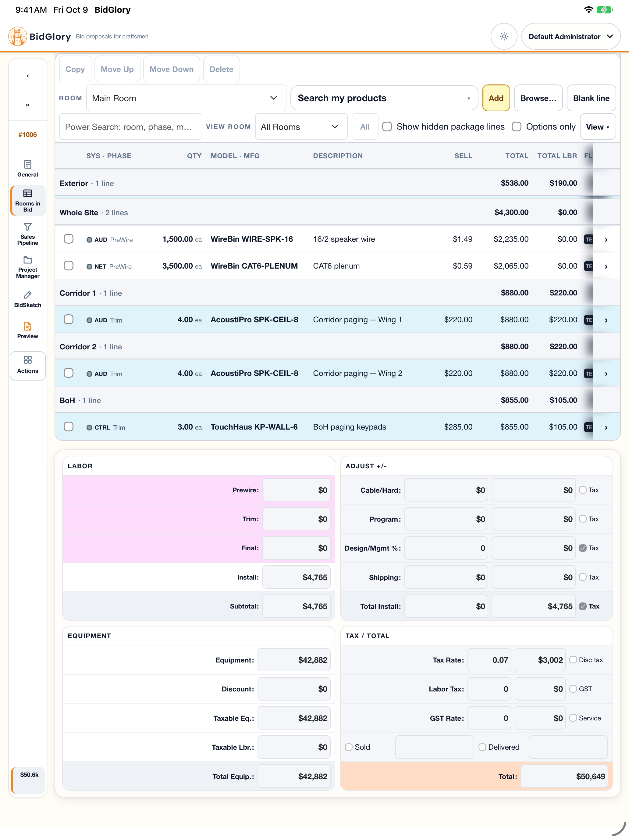Click the Delete button
This screenshot has width=629, height=839.
coord(222,69)
